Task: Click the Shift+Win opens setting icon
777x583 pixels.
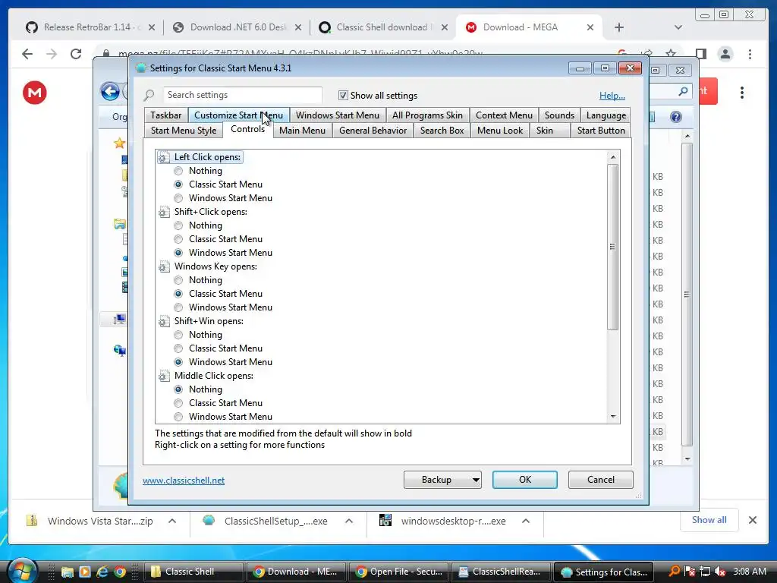Action: click(164, 322)
